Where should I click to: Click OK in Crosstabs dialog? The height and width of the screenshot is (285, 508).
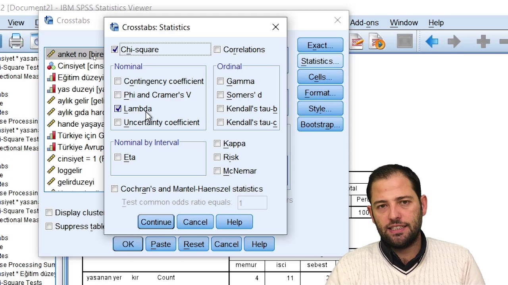click(128, 244)
